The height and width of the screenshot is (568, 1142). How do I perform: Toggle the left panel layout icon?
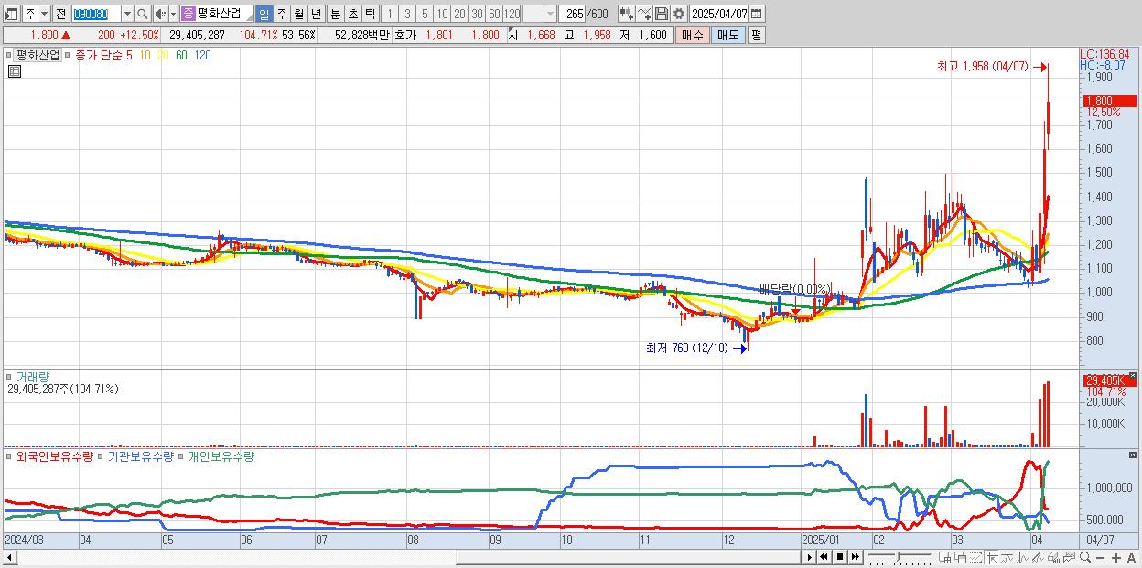tap(12, 14)
